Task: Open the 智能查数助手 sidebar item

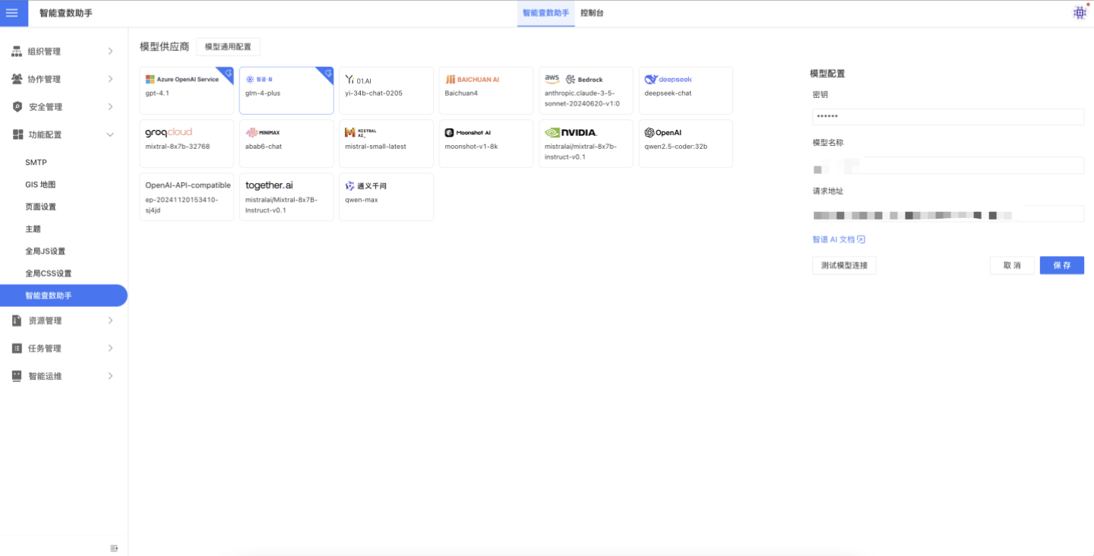Action: pos(64,295)
